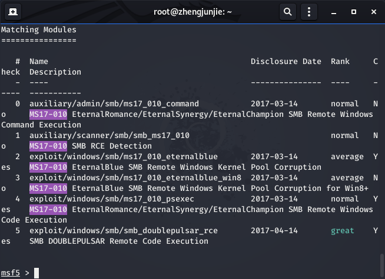Click the msf5 prompt cursor
This screenshot has height=279, width=385.
(x=36, y=273)
